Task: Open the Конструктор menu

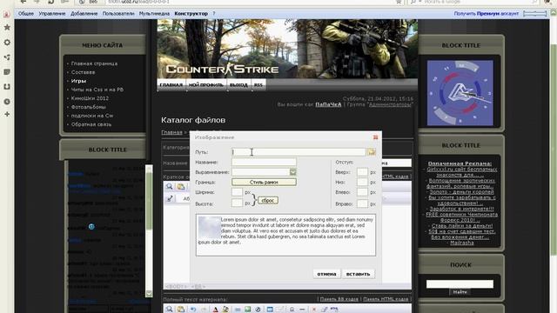Action: 191,14
